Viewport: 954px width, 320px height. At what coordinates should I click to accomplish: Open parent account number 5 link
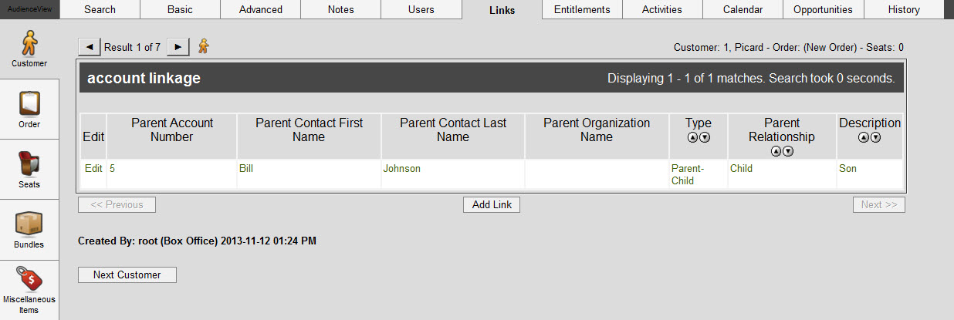(112, 168)
